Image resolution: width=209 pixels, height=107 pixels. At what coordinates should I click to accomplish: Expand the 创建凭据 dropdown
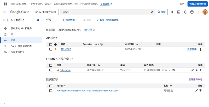[x=69, y=20]
